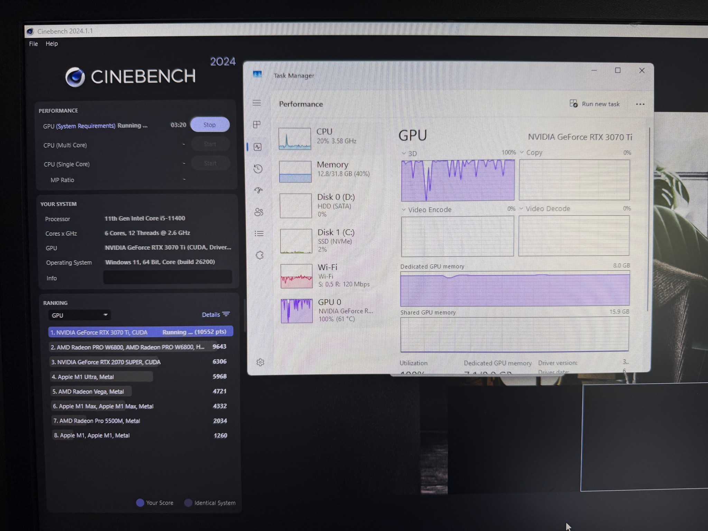
Task: Open the App history clock icon
Action: click(258, 169)
